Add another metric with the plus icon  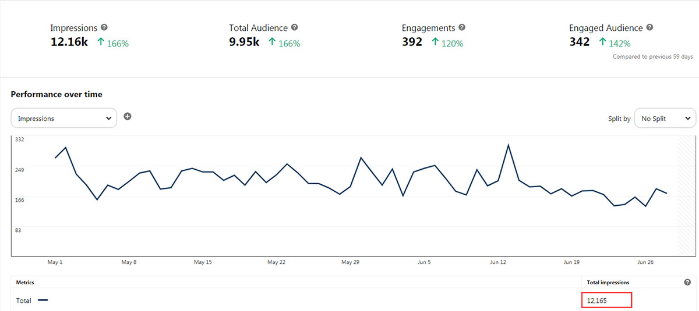128,116
